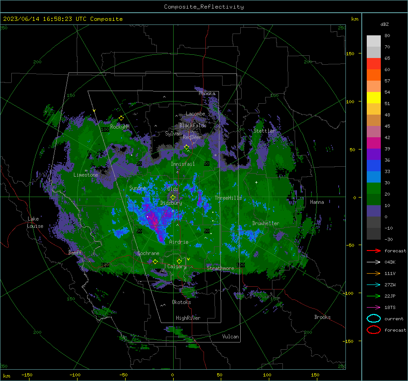
Task: Click the 65 dBZ red color swatch
Action: click(x=374, y=64)
